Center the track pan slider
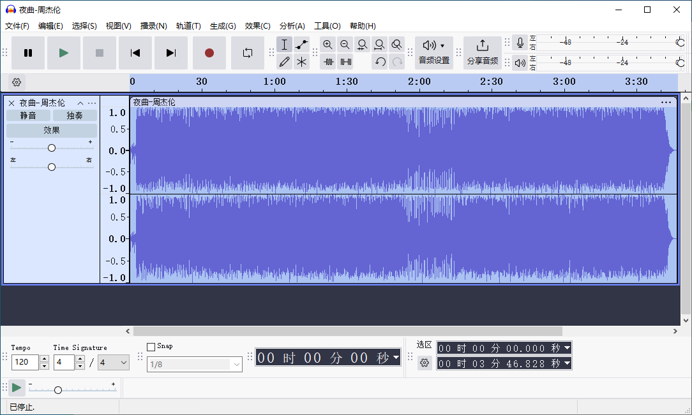 point(51,167)
